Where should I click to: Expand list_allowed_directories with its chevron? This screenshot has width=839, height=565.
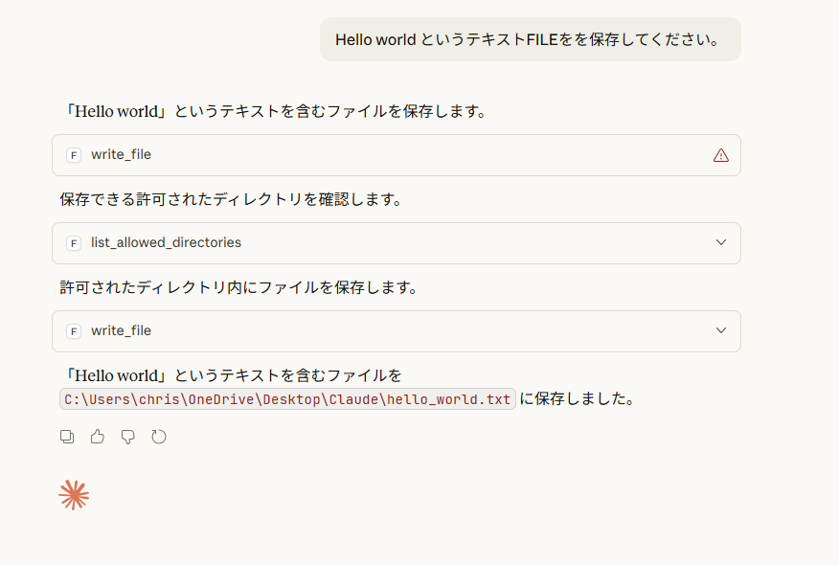pyautogui.click(x=721, y=243)
